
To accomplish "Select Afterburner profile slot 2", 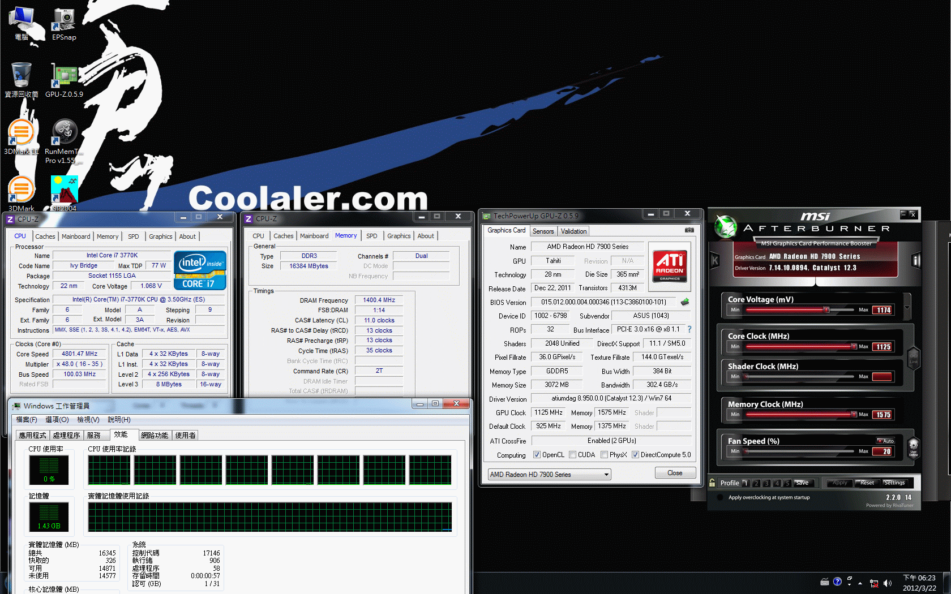I will pyautogui.click(x=756, y=483).
